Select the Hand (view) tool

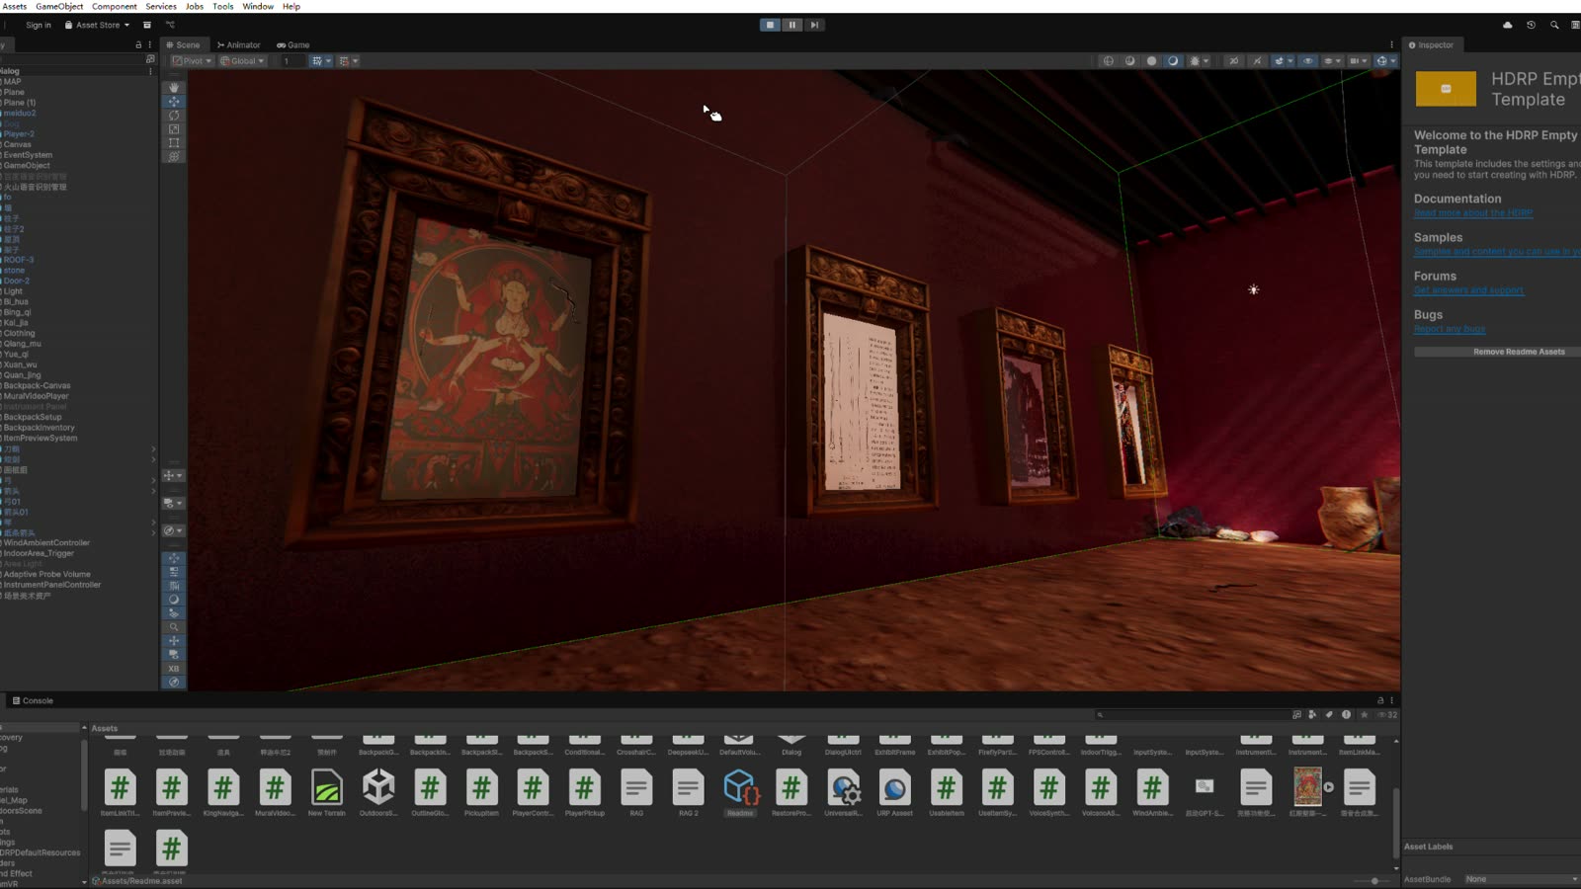(174, 88)
